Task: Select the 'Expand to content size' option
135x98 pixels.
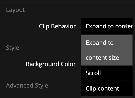Action: pos(107,50)
